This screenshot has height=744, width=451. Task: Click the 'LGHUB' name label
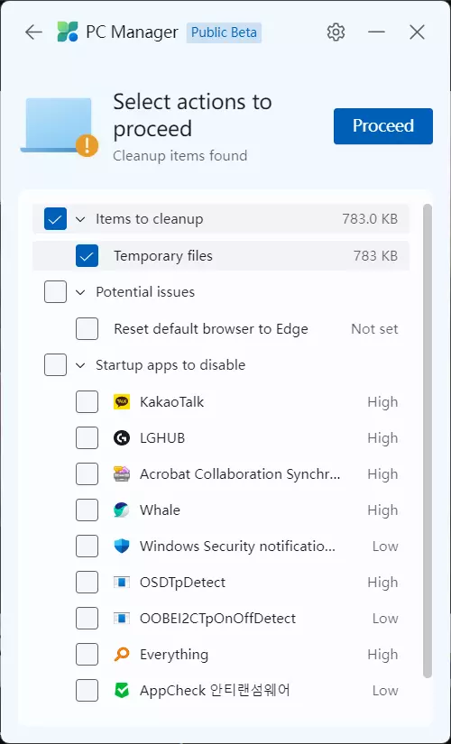pos(162,438)
